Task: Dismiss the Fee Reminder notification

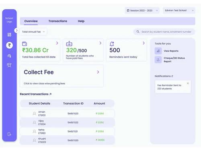Action: point(188,83)
